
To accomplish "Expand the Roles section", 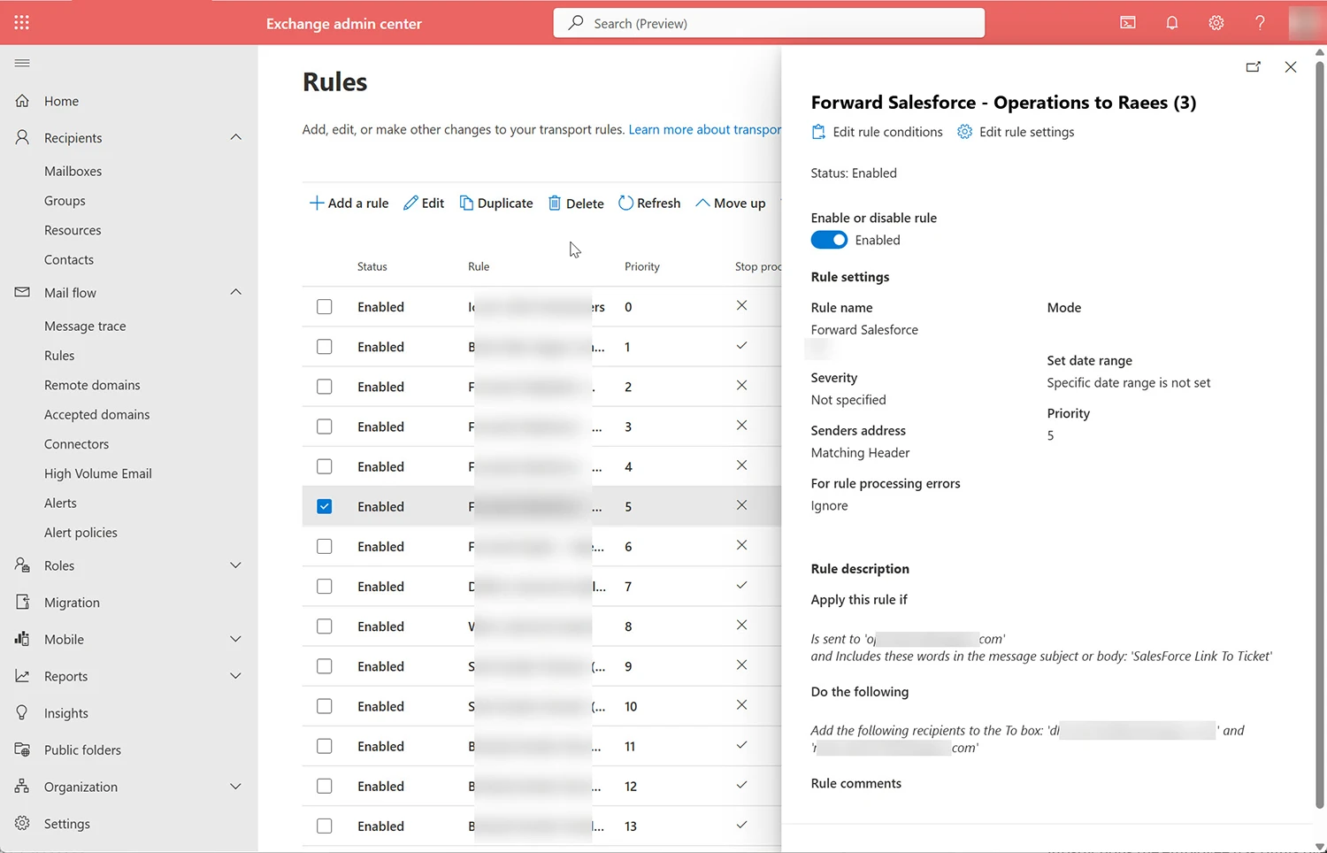I will [235, 565].
